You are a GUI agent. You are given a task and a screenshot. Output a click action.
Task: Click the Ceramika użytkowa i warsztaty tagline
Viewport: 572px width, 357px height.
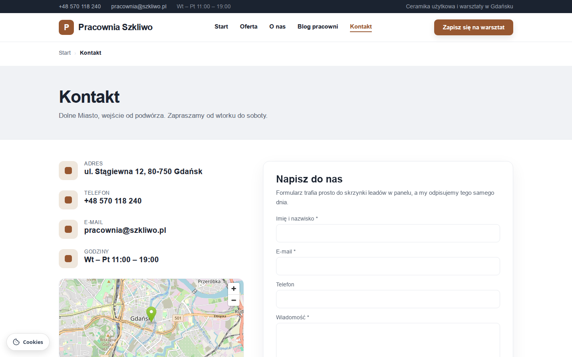460,6
